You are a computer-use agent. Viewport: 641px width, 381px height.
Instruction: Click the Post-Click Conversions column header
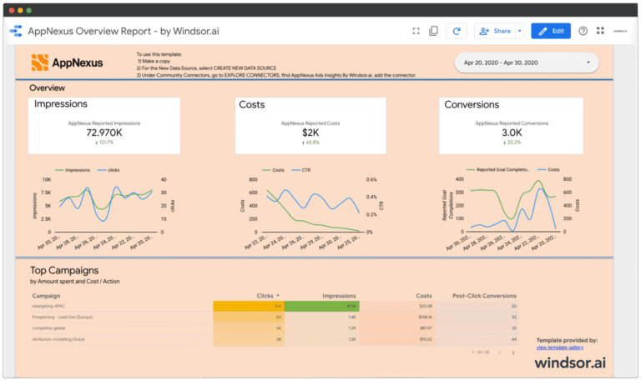[x=484, y=296]
